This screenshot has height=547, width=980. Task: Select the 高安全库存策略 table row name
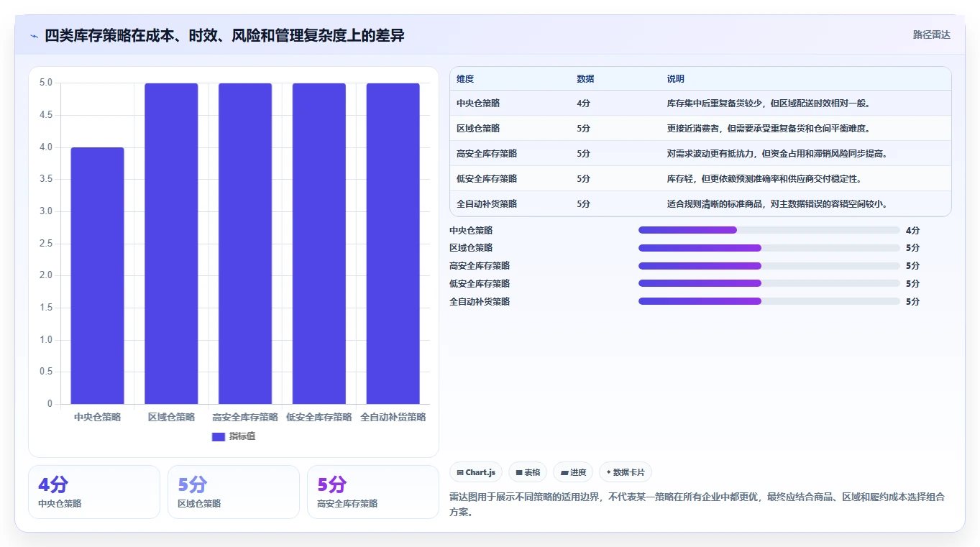coord(487,154)
